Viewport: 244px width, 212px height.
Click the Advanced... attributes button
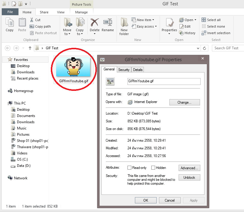click(x=189, y=168)
